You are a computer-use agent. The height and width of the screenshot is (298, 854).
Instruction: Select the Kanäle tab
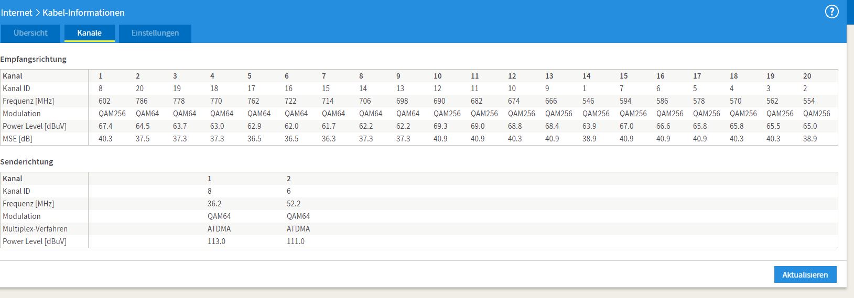(x=89, y=33)
